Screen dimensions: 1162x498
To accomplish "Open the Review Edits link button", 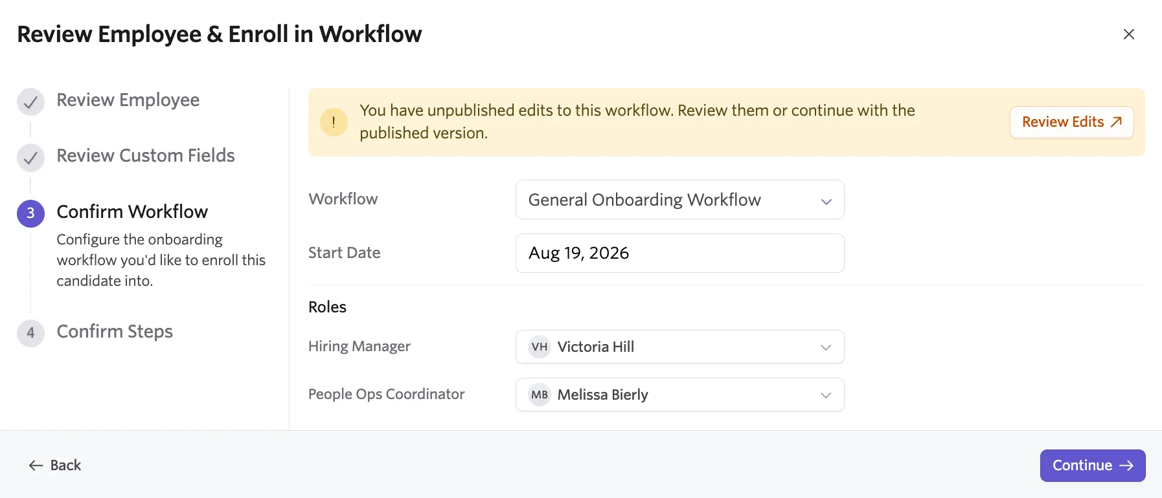I will coord(1071,122).
